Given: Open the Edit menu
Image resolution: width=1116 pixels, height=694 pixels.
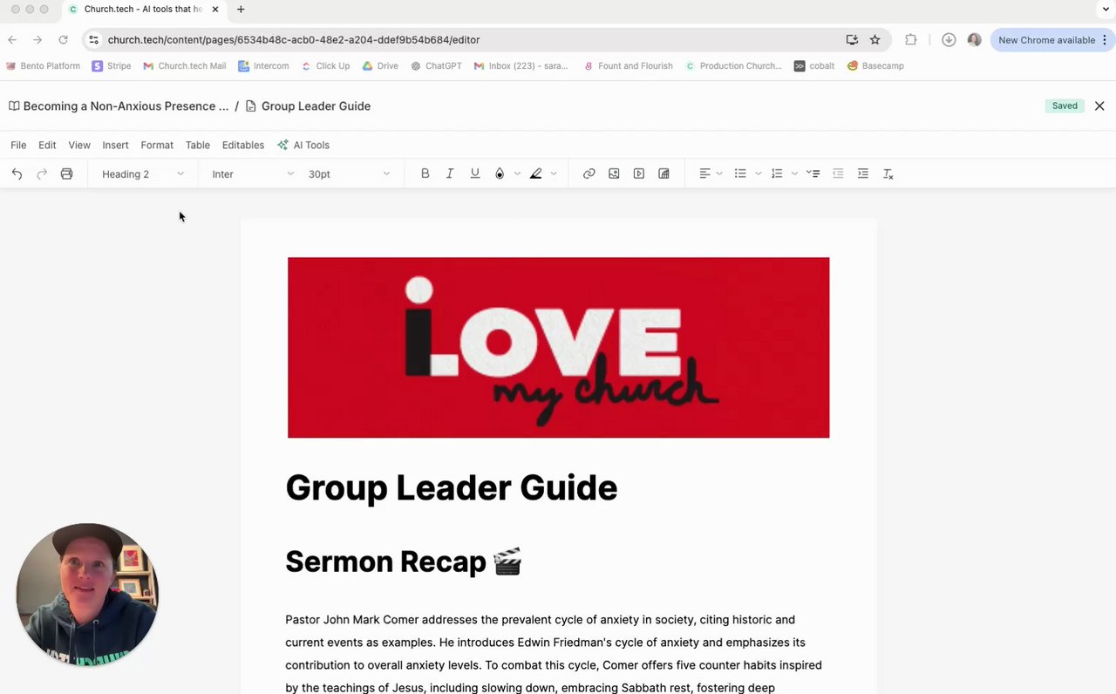Looking at the screenshot, I should coord(47,145).
